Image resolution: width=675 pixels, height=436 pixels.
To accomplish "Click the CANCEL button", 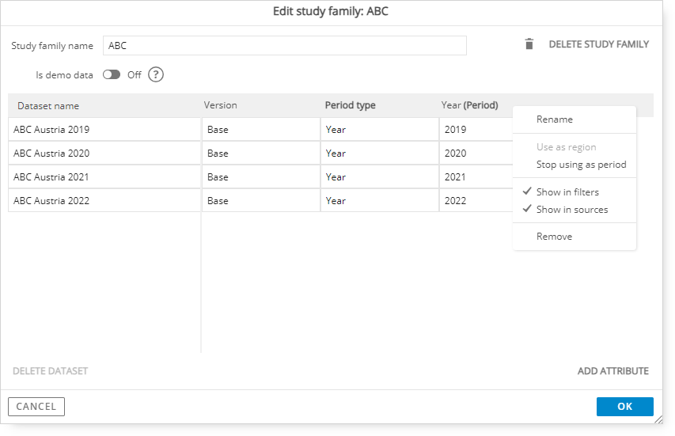I will coord(36,406).
